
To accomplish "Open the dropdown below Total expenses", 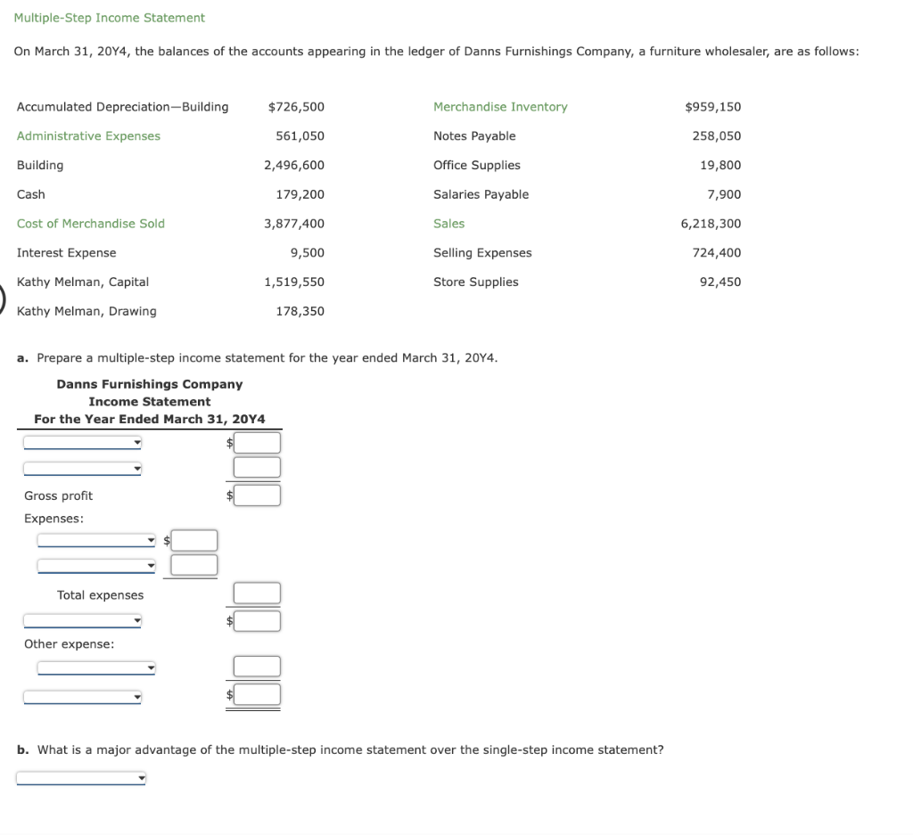I will pyautogui.click(x=83, y=621).
